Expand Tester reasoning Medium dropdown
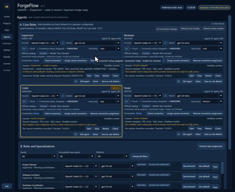 221,102
